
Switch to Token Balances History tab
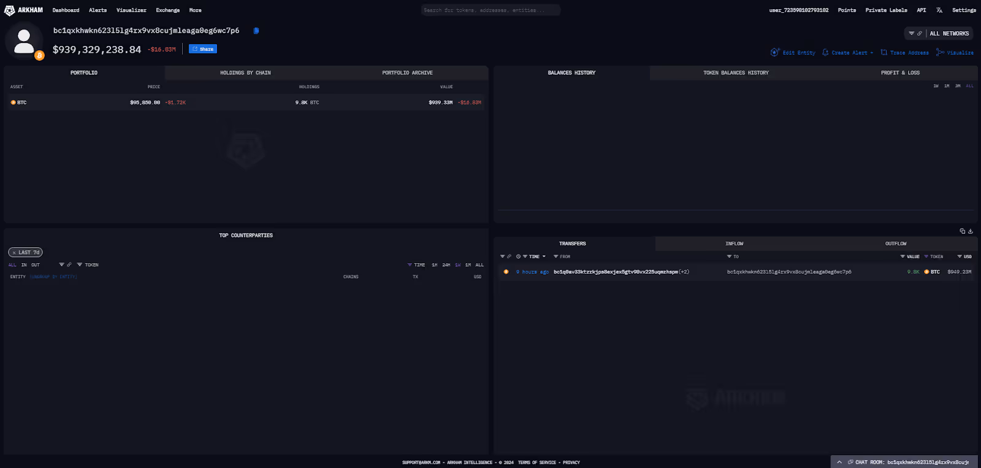click(x=736, y=73)
